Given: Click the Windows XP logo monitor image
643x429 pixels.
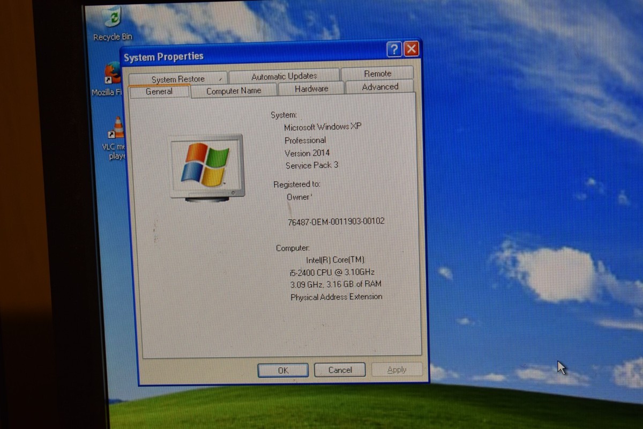Looking at the screenshot, I should coord(207,168).
